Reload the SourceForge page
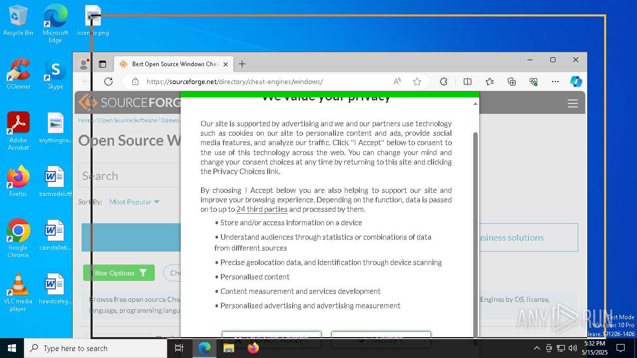The height and width of the screenshot is (358, 637). coord(108,82)
